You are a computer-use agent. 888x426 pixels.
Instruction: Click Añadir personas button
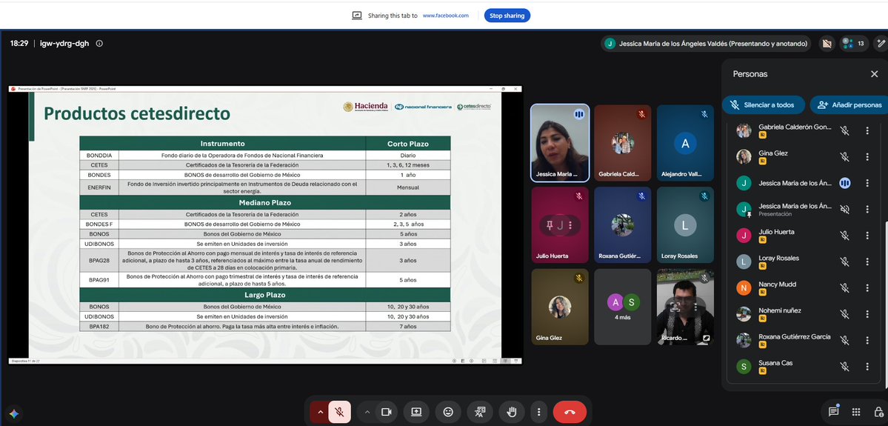[849, 104]
